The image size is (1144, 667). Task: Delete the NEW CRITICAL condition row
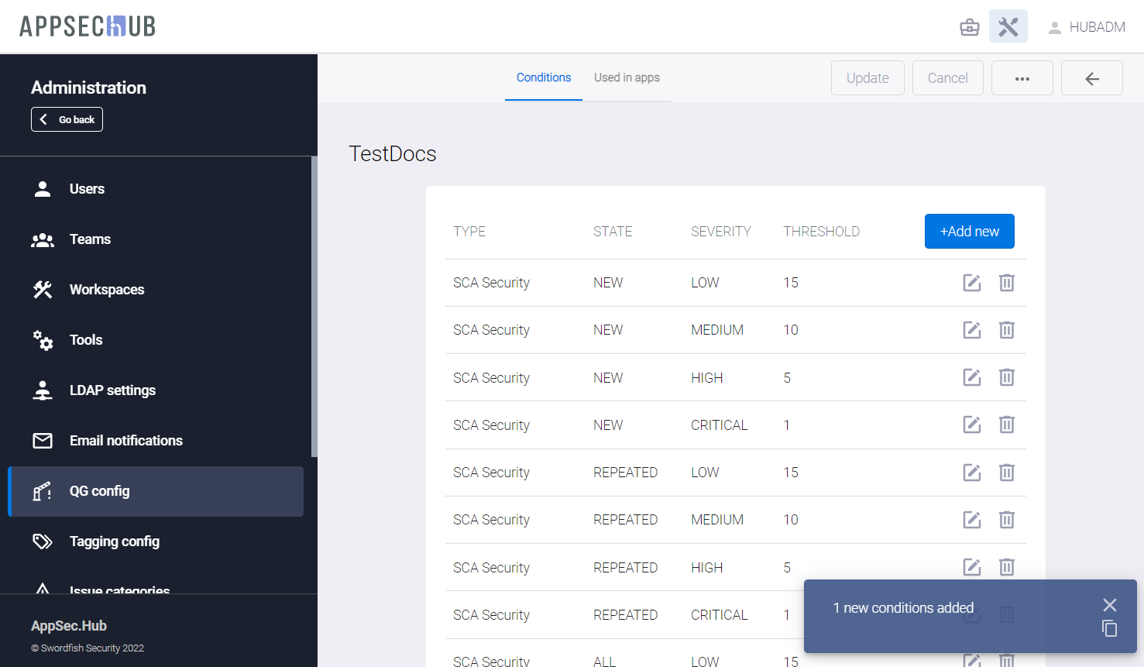1006,425
